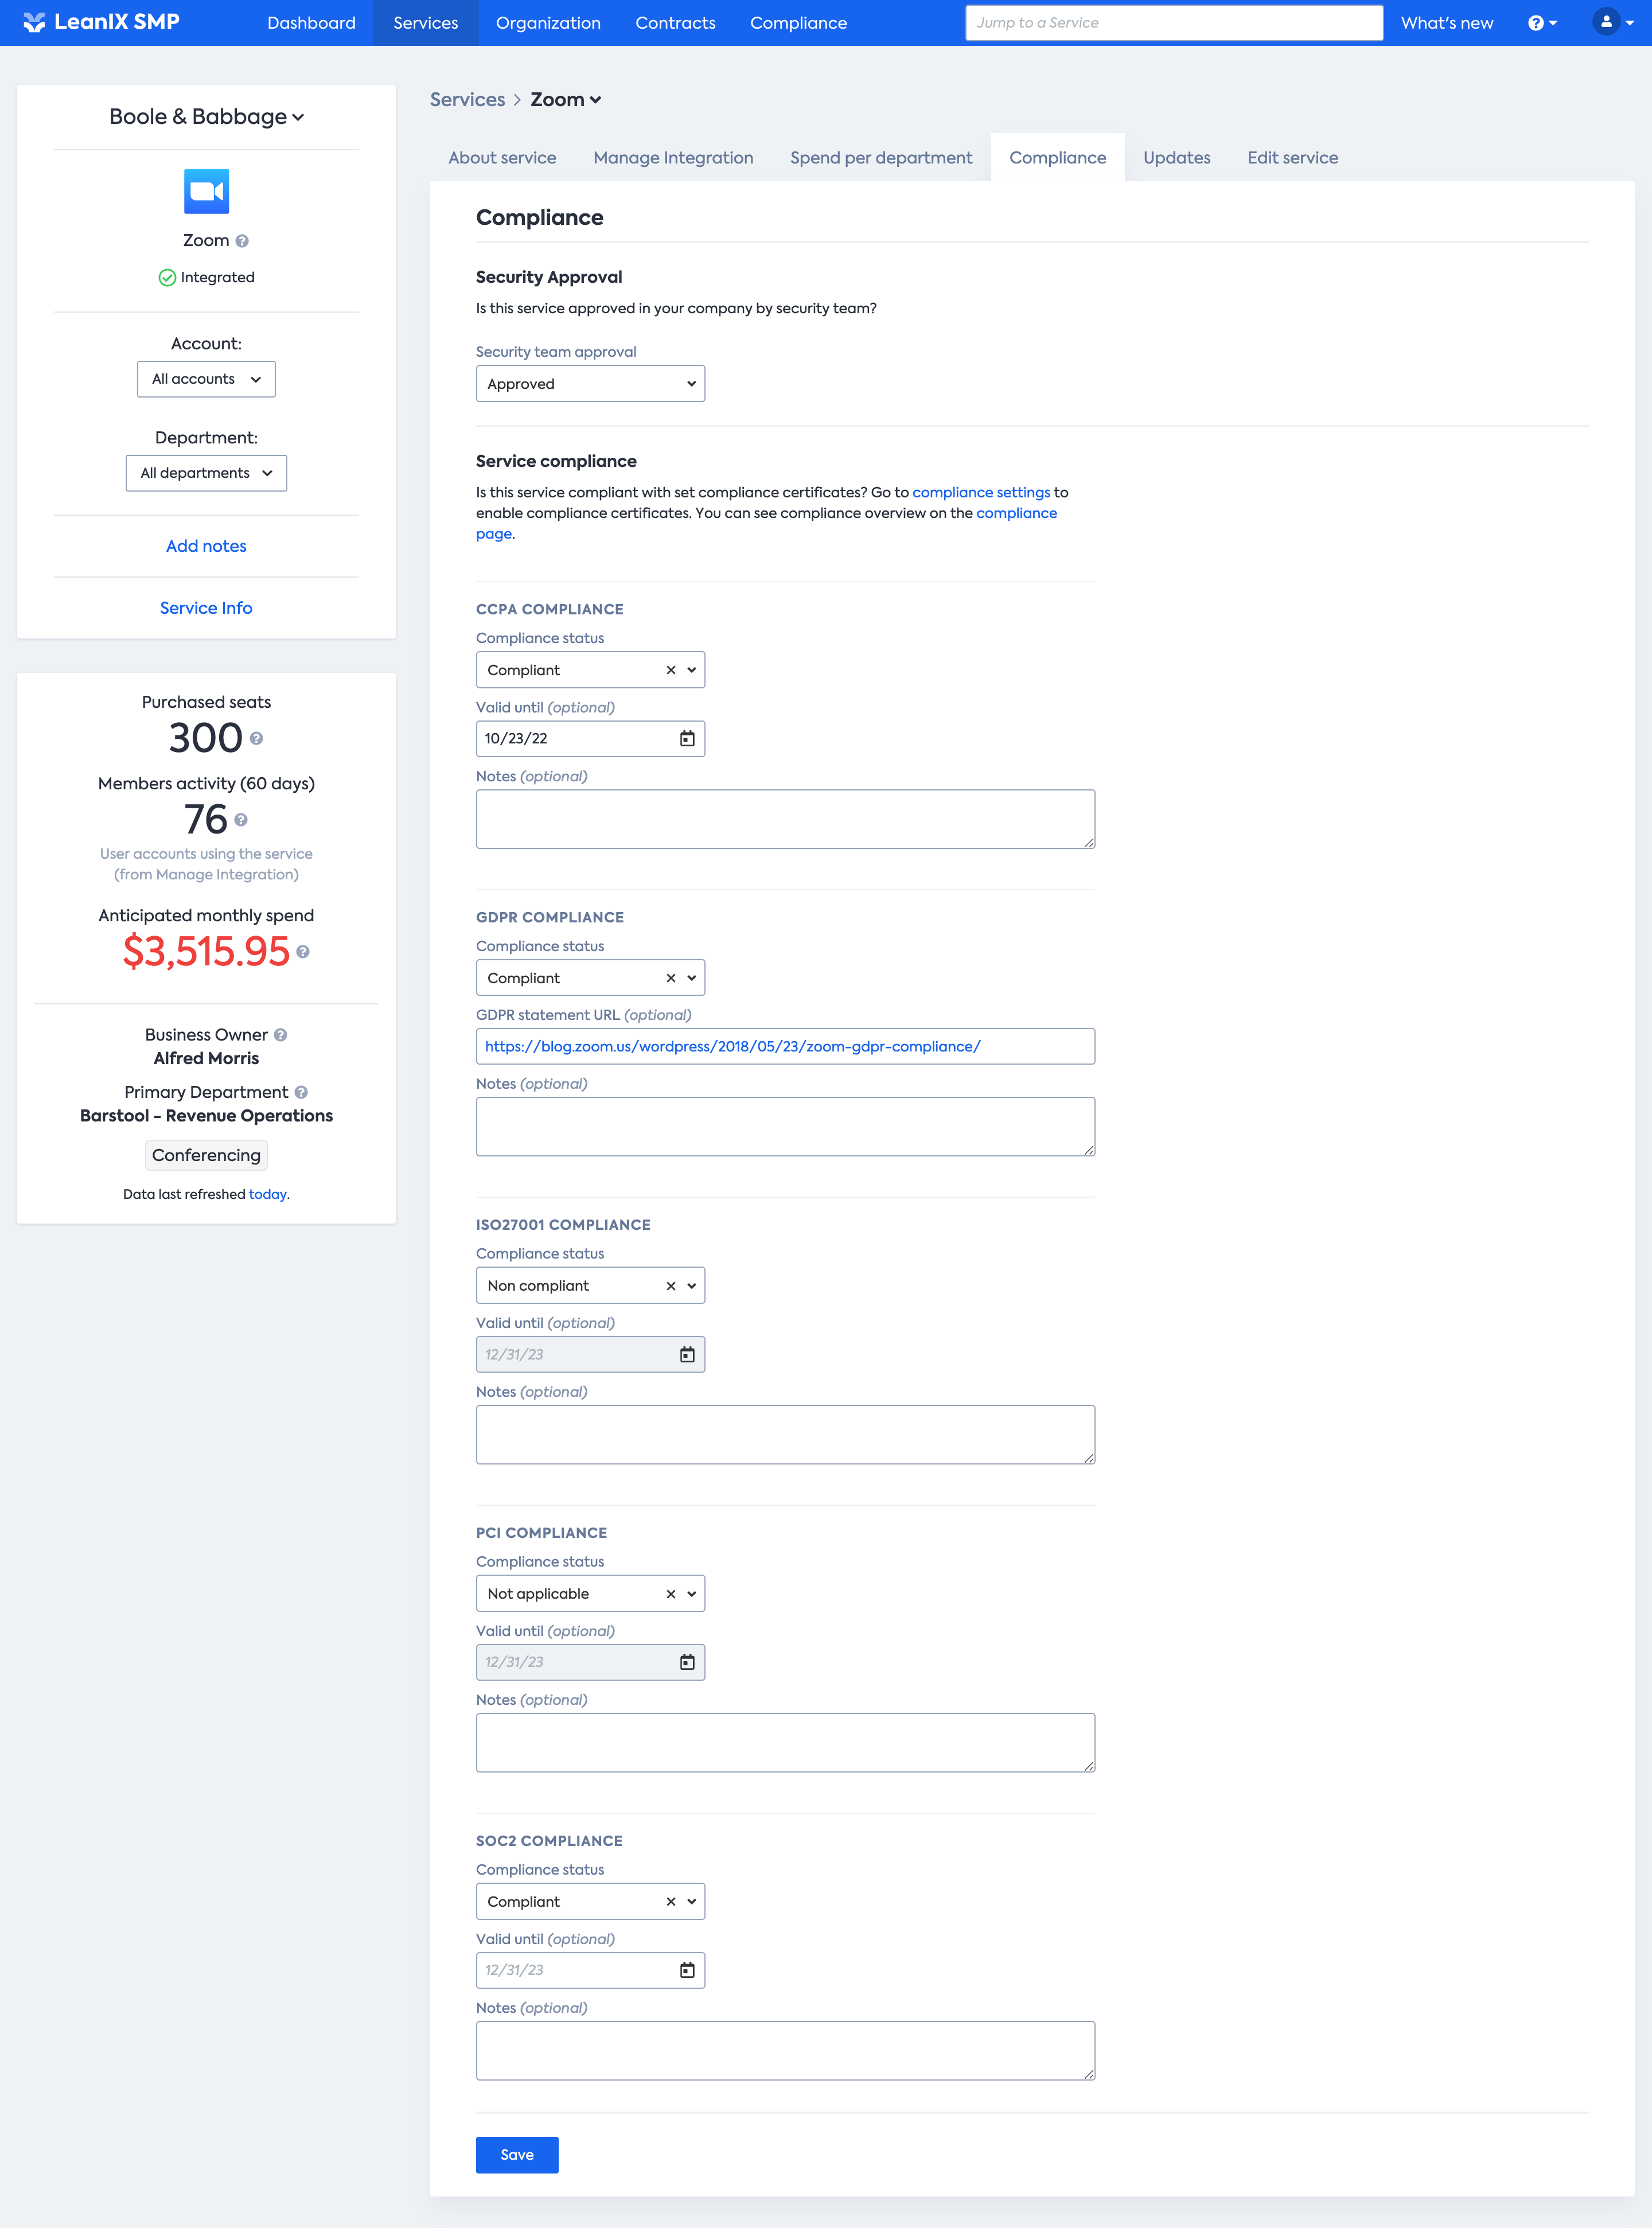Expand the Security team approval dropdown
This screenshot has height=2228, width=1652.
click(x=590, y=384)
